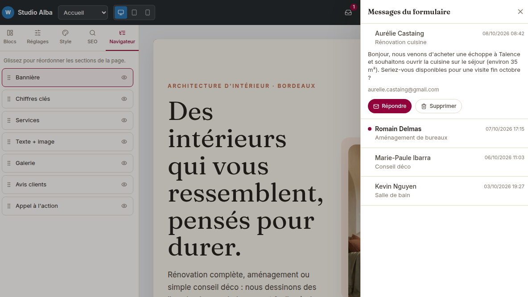Open Romain Delmas message
Screen dimensions: 528x297
pyautogui.click(x=444, y=133)
